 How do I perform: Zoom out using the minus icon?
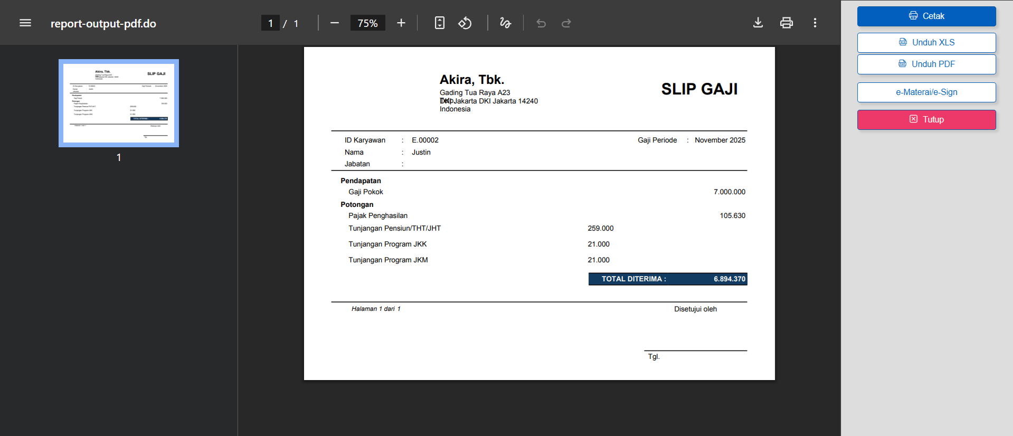click(334, 23)
